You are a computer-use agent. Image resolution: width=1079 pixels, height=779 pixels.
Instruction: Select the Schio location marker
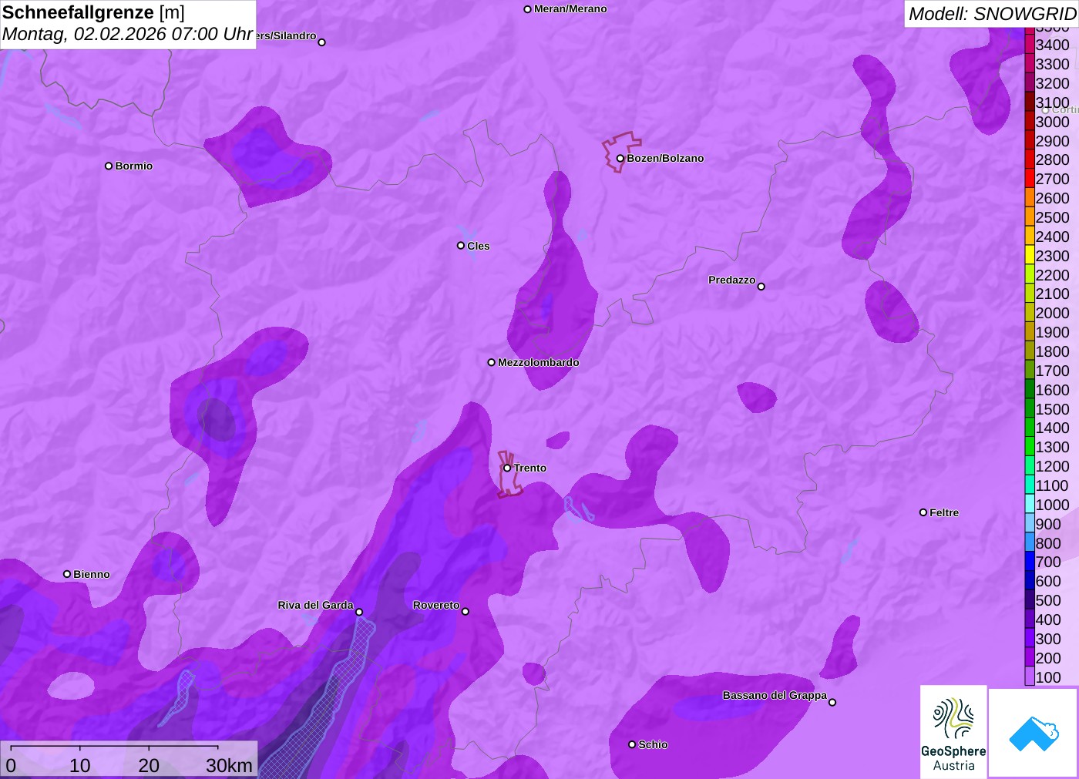coord(632,744)
